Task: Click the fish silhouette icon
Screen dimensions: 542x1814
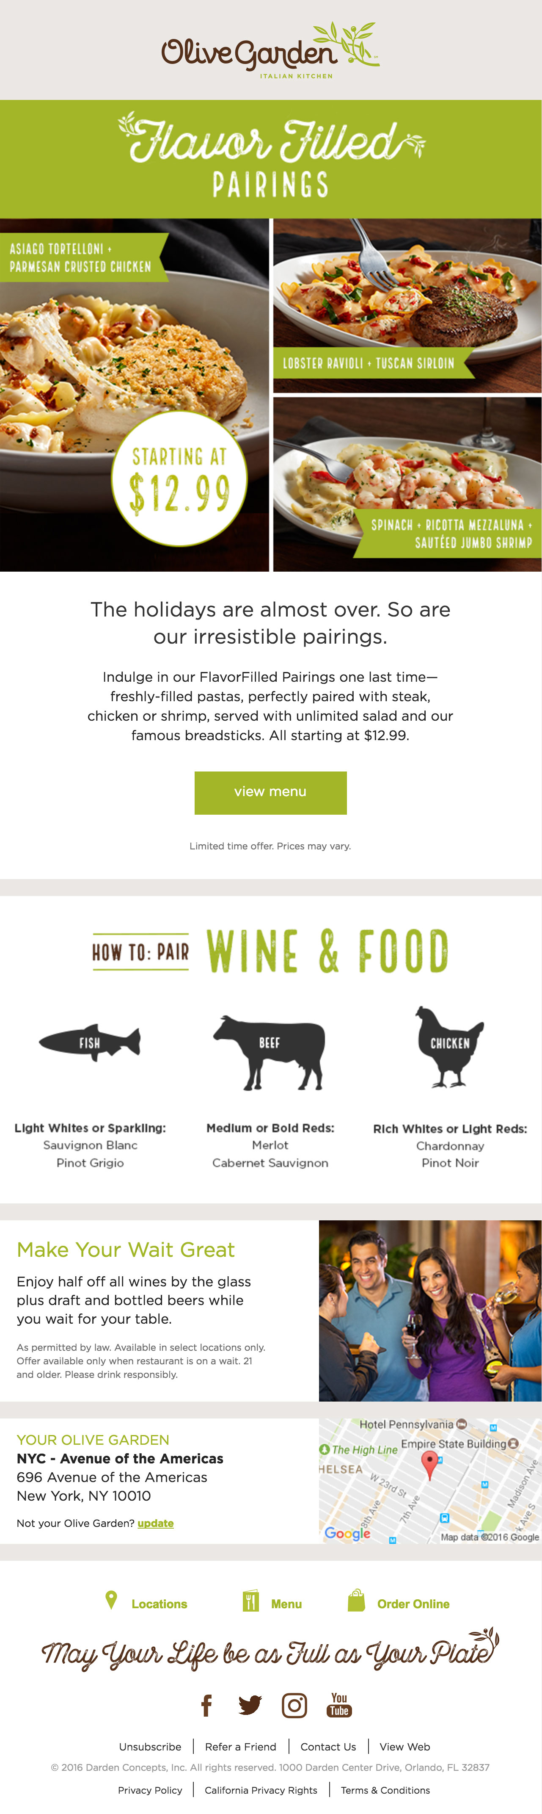Action: tap(90, 1042)
